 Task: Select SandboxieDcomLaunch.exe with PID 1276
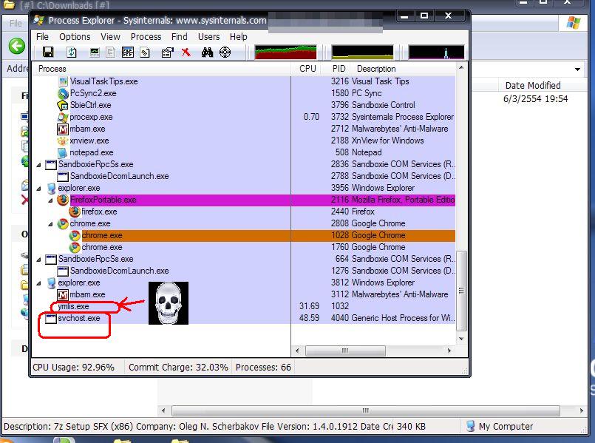coord(243,271)
